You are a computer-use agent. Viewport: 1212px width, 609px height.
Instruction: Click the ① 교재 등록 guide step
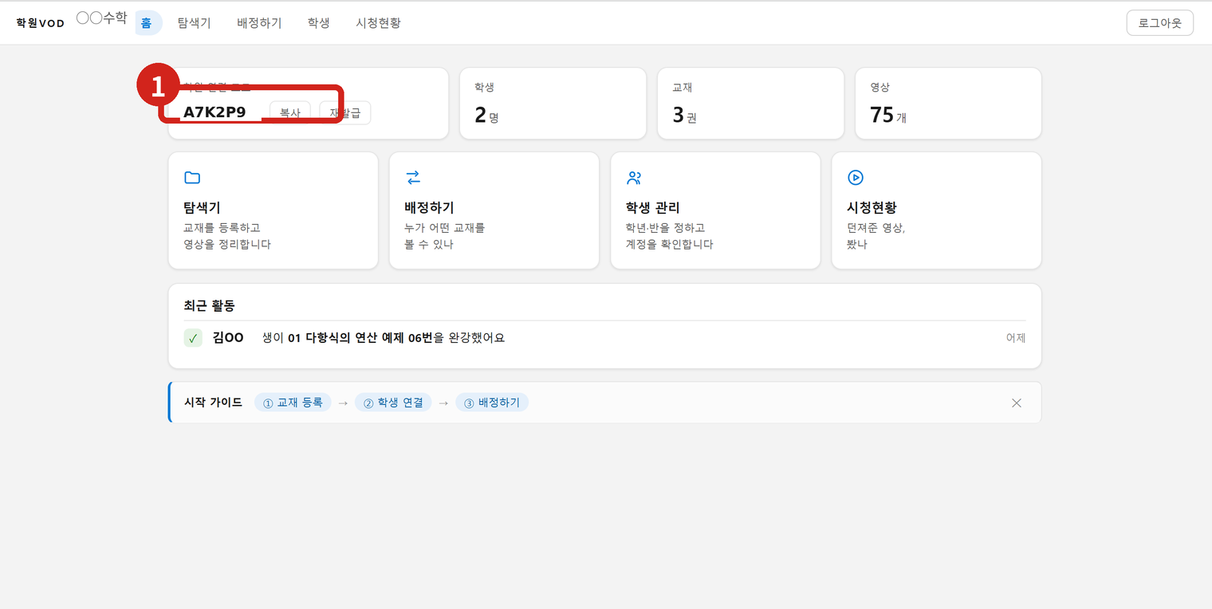[293, 403]
